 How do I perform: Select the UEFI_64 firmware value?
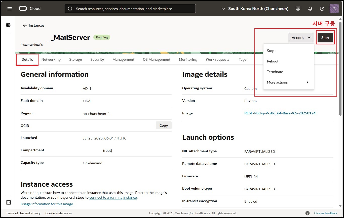pyautogui.click(x=251, y=177)
